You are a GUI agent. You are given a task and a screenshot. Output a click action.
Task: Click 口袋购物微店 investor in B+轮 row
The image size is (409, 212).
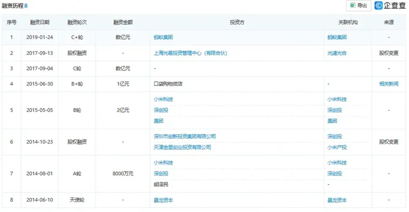(x=168, y=84)
